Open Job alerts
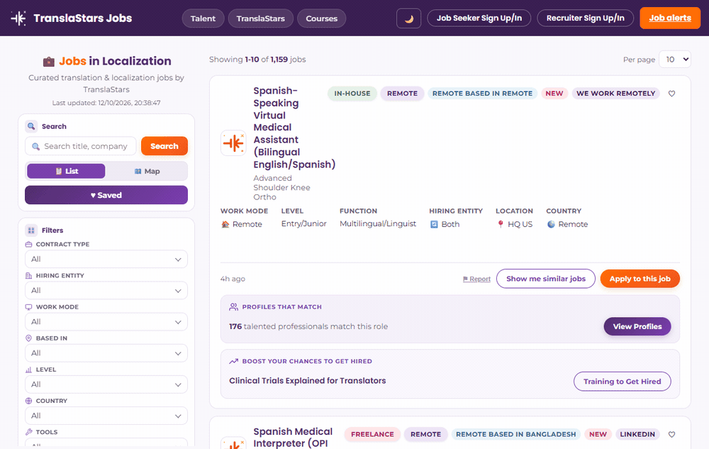This screenshot has height=449, width=709. coord(670,18)
